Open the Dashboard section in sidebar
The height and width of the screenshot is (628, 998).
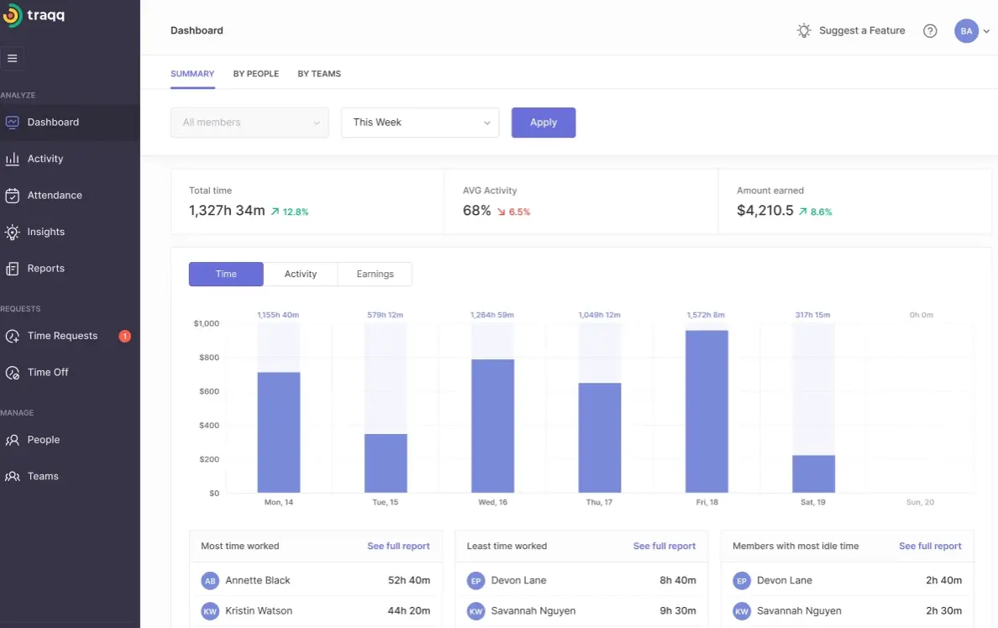pyautogui.click(x=50, y=122)
